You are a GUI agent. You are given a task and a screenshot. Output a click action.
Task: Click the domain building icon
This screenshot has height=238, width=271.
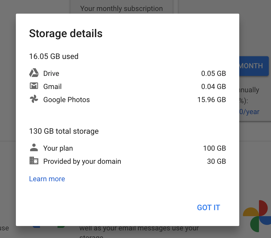coord(34,161)
